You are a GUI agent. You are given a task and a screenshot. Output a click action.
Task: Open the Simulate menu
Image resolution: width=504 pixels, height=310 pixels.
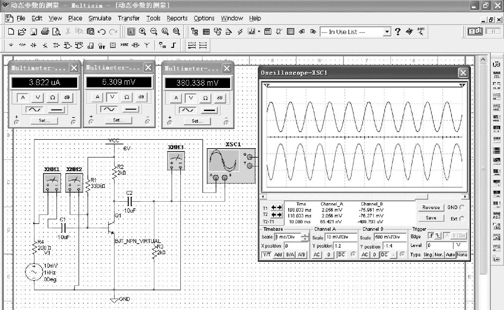100,18
